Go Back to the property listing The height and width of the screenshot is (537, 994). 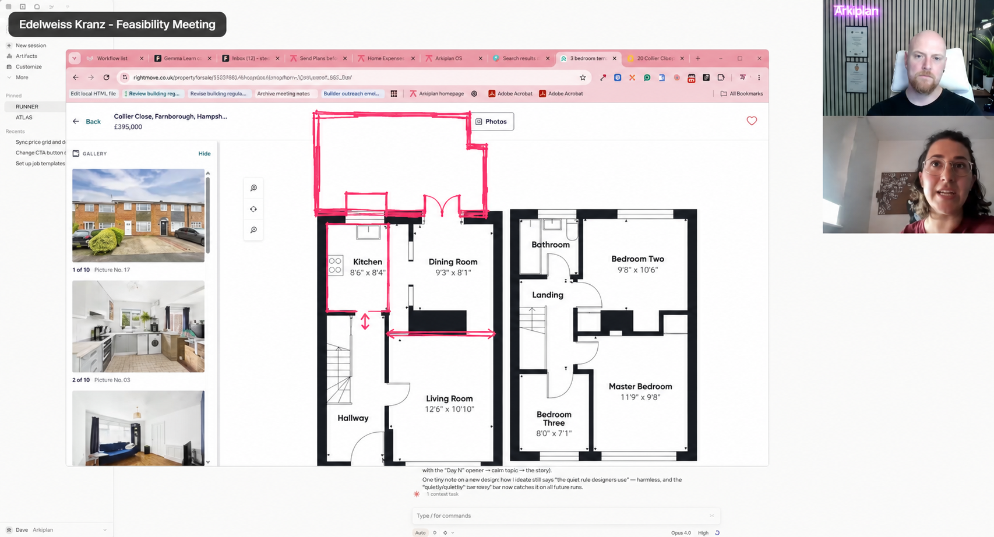click(x=87, y=122)
